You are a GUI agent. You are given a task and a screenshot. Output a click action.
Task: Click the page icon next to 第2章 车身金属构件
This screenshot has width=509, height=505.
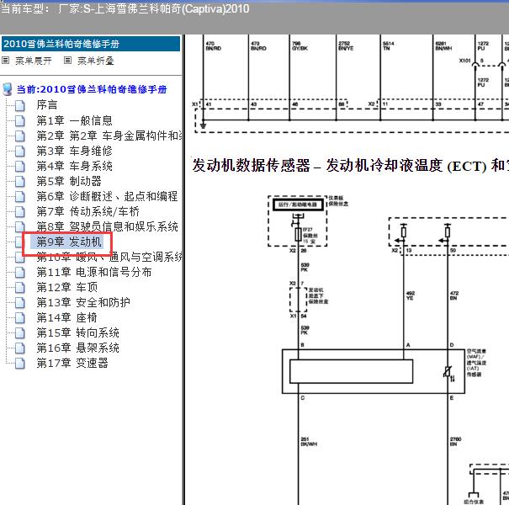tap(20, 136)
